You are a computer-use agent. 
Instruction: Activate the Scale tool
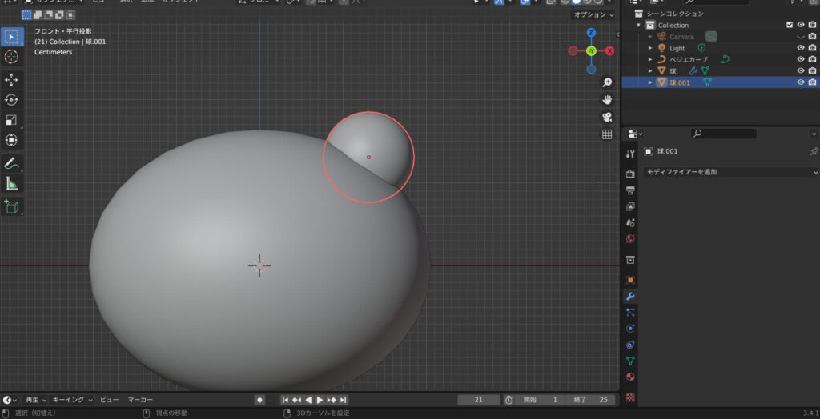click(12, 120)
